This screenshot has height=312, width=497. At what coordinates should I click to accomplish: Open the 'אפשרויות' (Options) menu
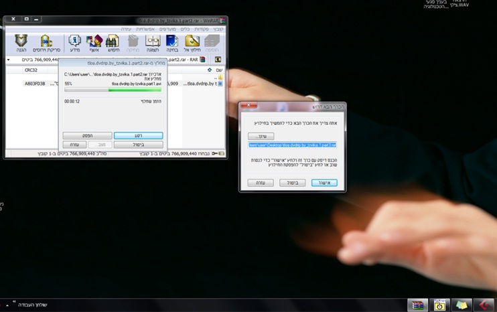point(145,29)
